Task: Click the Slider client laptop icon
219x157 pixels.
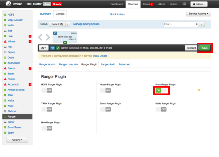Action: (5, 122)
